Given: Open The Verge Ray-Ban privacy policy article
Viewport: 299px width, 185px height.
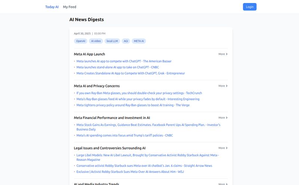Looking at the screenshot, I should click(133, 105).
